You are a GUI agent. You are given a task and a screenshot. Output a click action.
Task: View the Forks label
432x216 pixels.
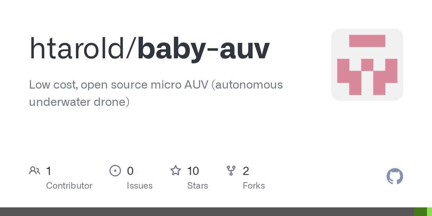click(254, 186)
